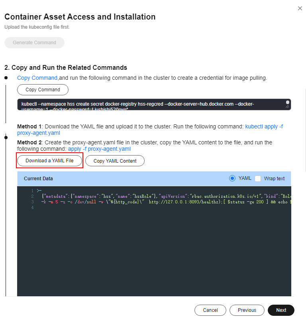
Task: Go back with the Previous button
Action: [247, 310]
